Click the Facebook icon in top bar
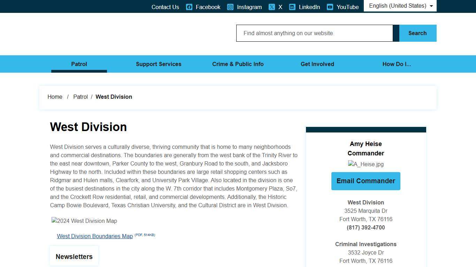476x267 pixels. click(189, 7)
